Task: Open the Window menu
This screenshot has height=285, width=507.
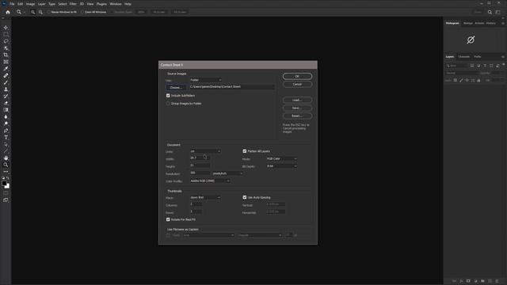Action: coord(116,4)
